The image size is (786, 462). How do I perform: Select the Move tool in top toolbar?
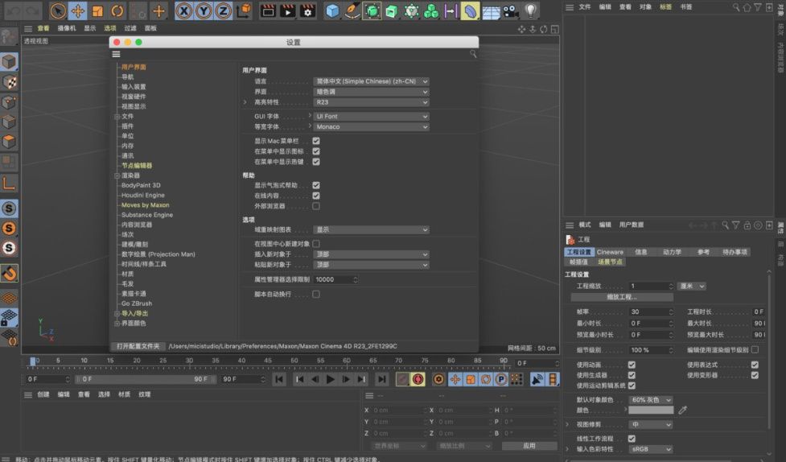click(x=78, y=10)
